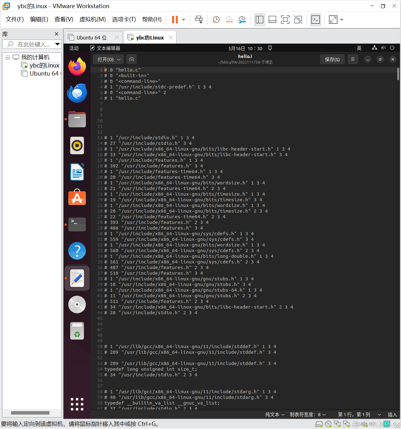The height and width of the screenshot is (429, 401).
Task: Close the ybc的Linux tab
Action: click(x=170, y=38)
